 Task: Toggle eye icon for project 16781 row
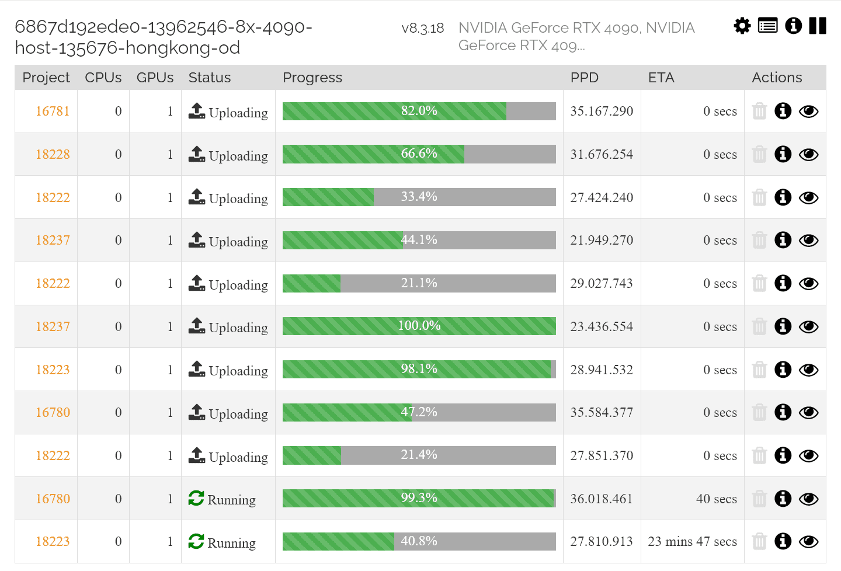(808, 112)
